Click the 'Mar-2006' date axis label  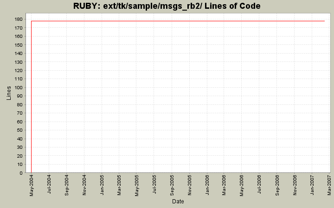(x=224, y=185)
